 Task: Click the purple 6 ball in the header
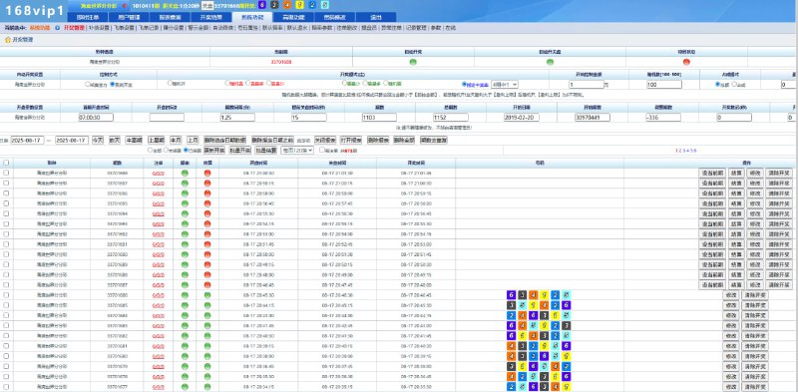[x=262, y=5]
